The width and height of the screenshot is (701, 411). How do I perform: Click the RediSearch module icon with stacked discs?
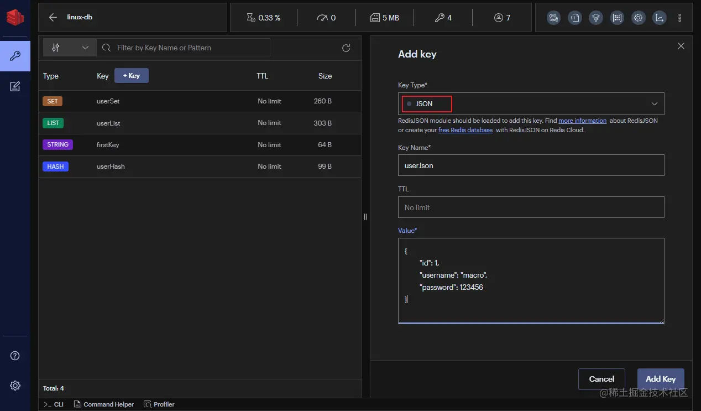click(x=553, y=18)
